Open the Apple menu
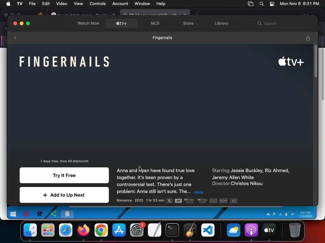This screenshot has width=325, height=243. (x=8, y=3)
